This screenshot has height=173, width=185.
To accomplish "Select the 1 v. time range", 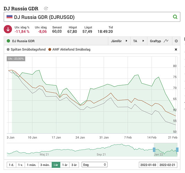I will click(20, 165).
